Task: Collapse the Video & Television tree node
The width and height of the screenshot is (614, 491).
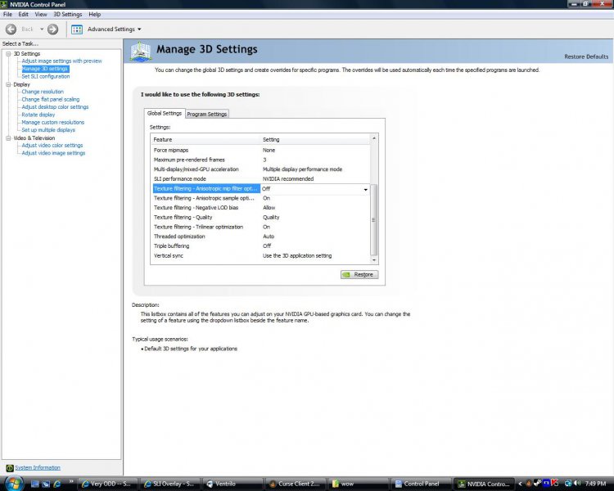Action: pyautogui.click(x=8, y=138)
